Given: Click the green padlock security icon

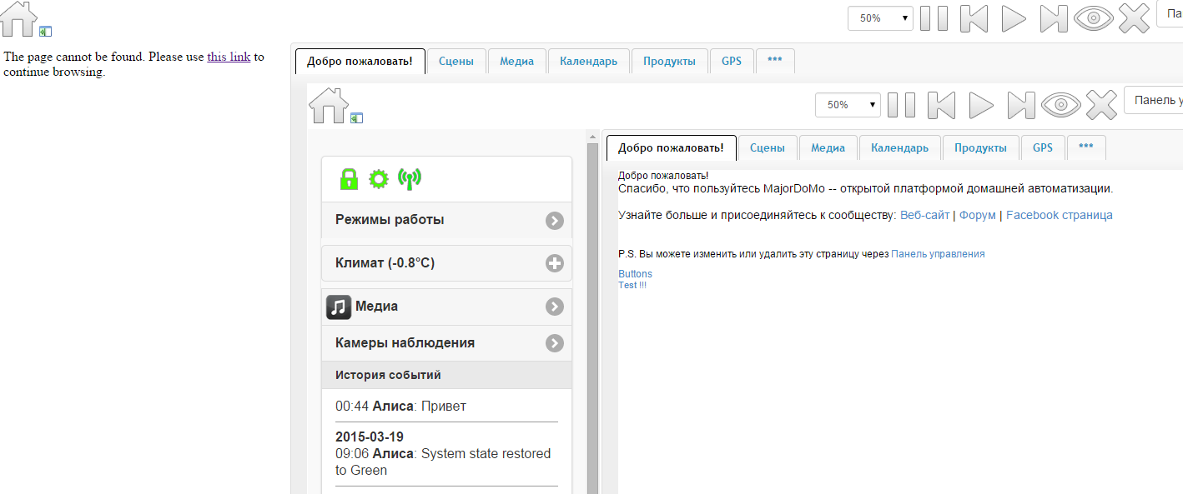Looking at the screenshot, I should pos(349,178).
